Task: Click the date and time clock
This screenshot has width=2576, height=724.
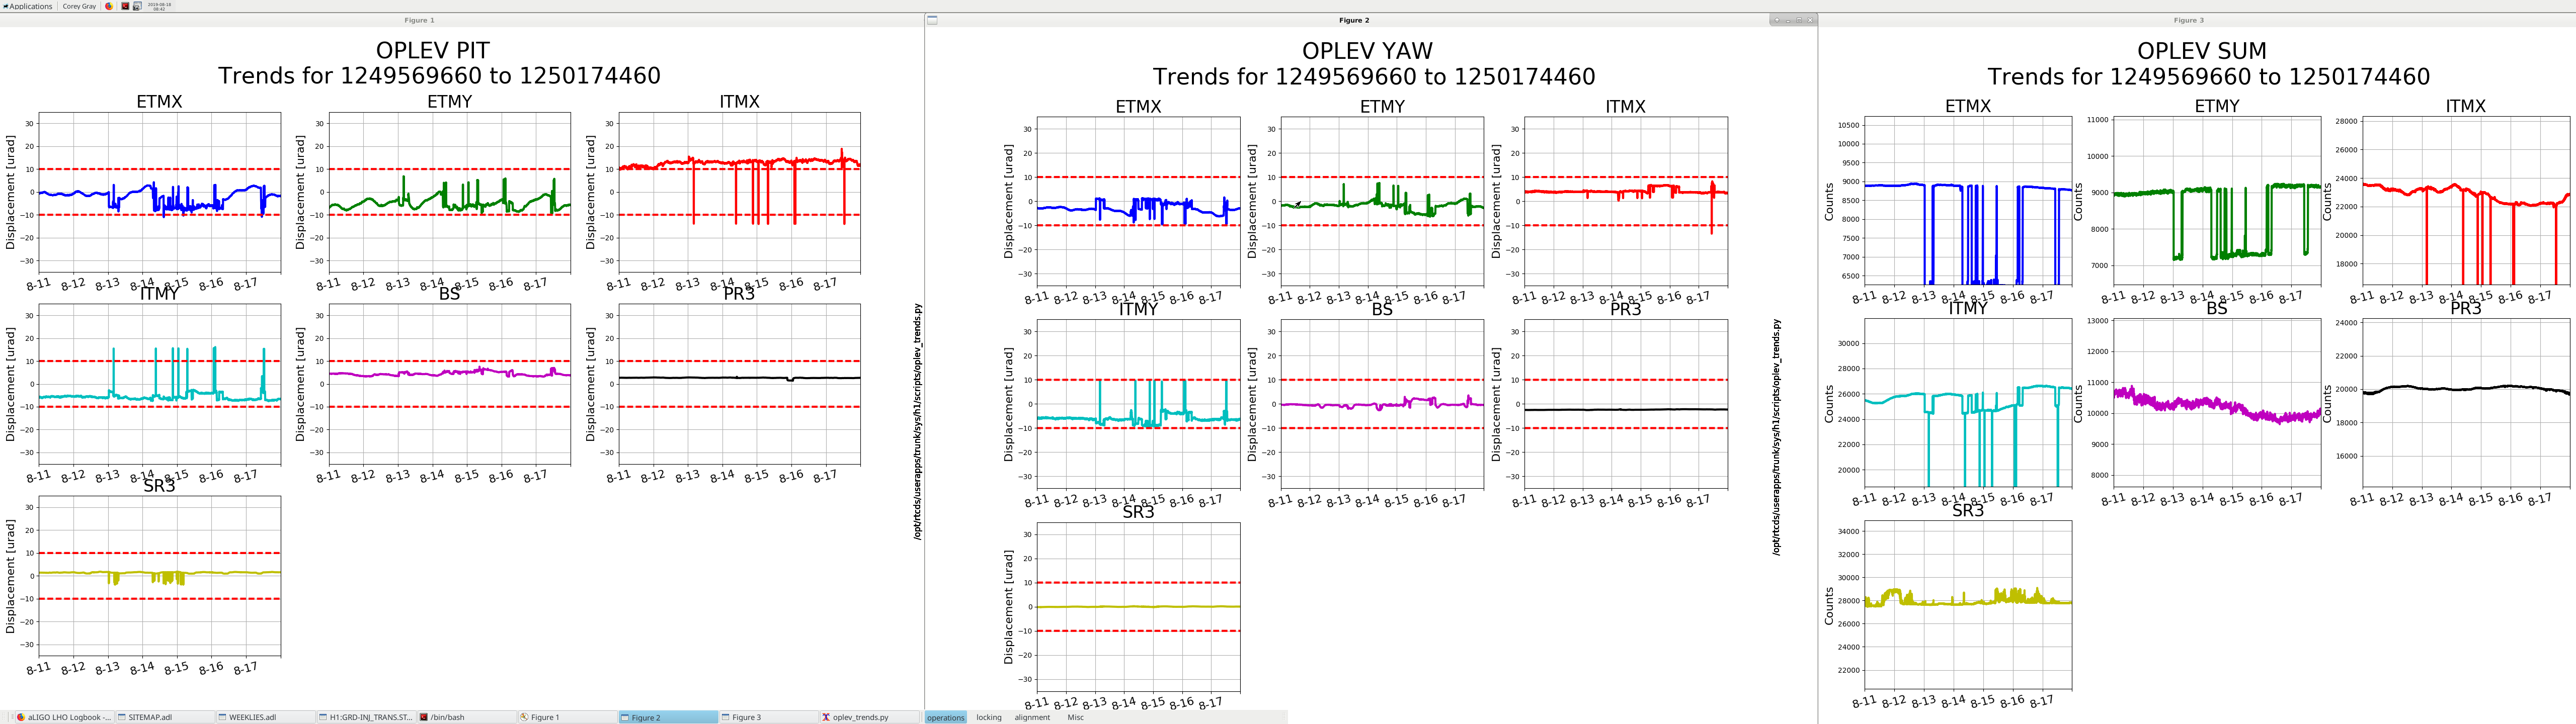Action: tap(159, 6)
